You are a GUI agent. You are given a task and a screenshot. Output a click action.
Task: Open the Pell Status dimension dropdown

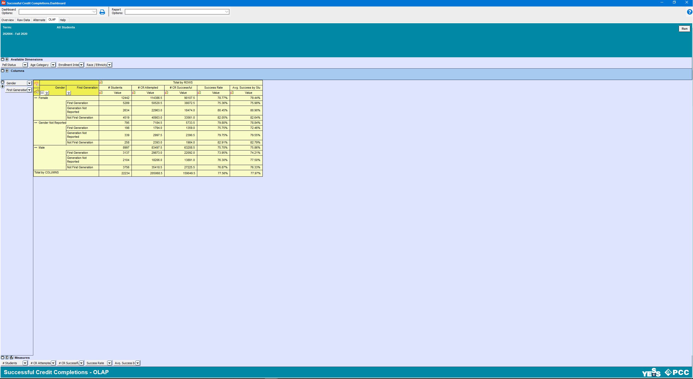click(x=25, y=65)
